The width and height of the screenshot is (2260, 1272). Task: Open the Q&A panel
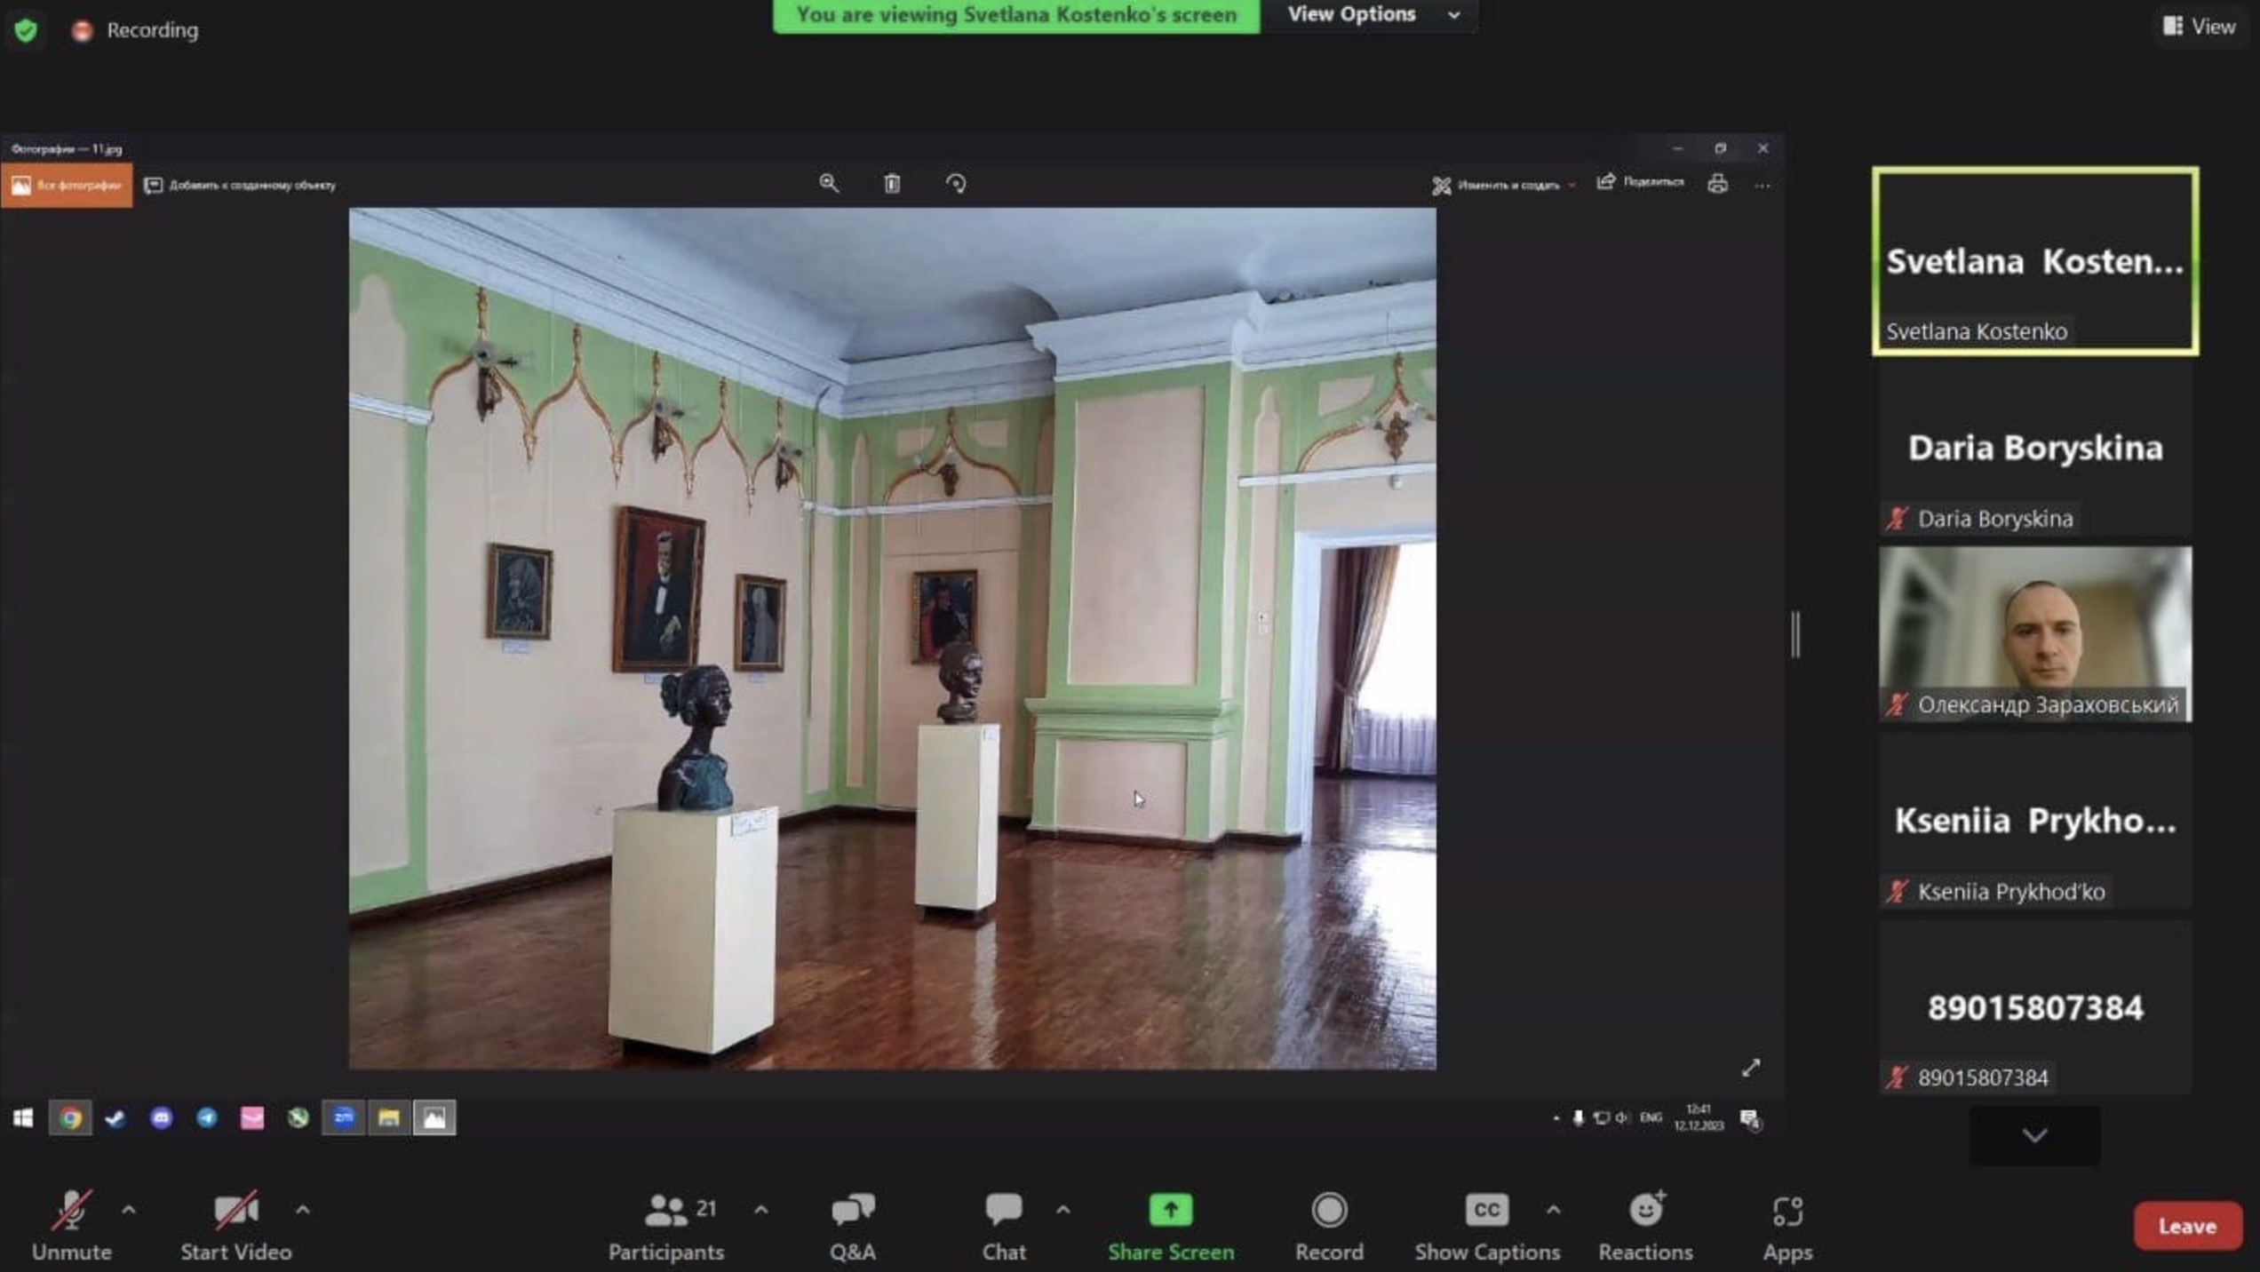pyautogui.click(x=852, y=1226)
